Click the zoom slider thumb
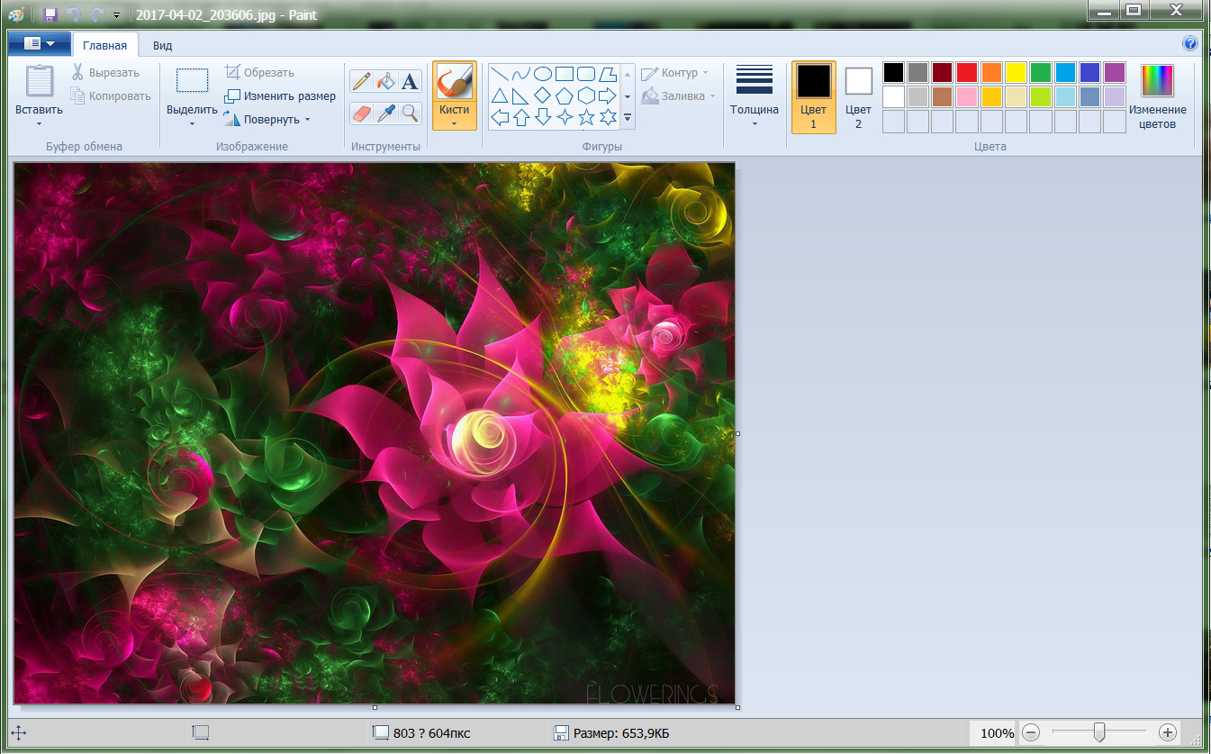The image size is (1211, 754). point(1099,732)
